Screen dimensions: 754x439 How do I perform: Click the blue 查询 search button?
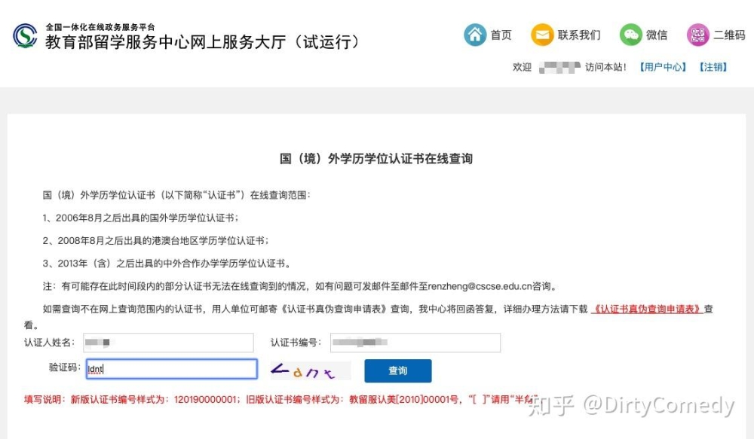[397, 370]
